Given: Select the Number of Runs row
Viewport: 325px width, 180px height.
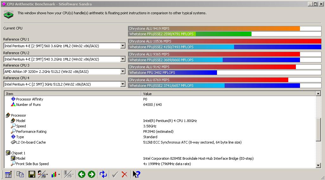Looking at the screenshot, I should coord(160,105).
